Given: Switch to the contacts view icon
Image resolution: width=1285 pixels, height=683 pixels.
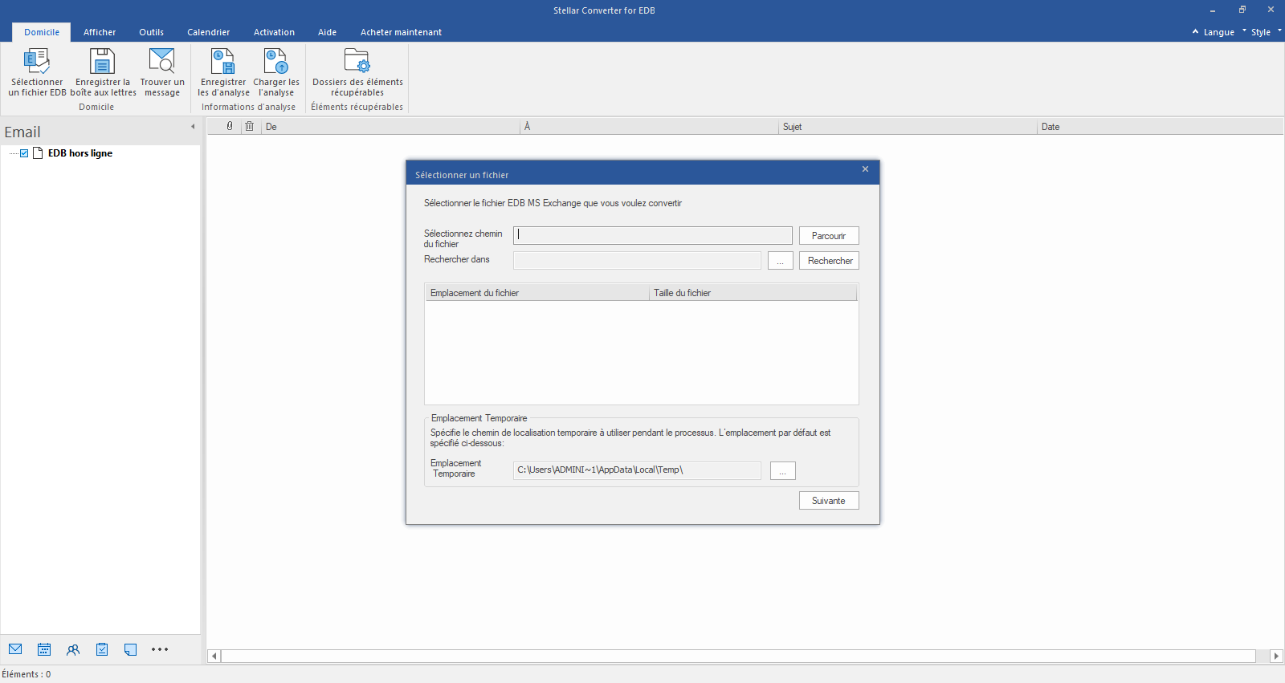Looking at the screenshot, I should 73,649.
